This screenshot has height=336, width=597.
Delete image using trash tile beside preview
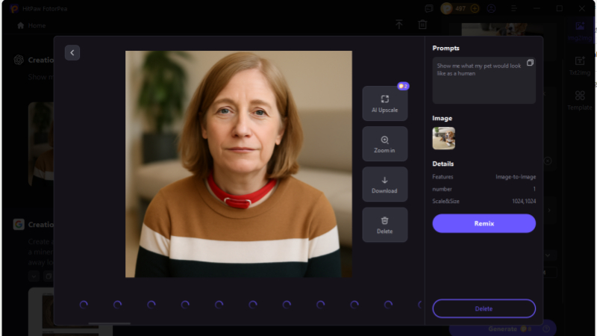384,225
